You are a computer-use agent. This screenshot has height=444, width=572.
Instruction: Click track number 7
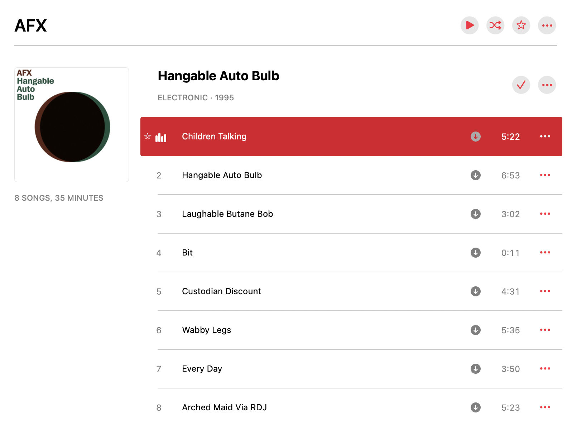pos(159,369)
